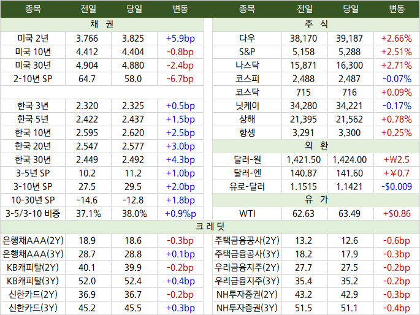The height and width of the screenshot is (315, 420).
Task: Click the 은행채AAA(2Y) row label
Action: pos(33,241)
